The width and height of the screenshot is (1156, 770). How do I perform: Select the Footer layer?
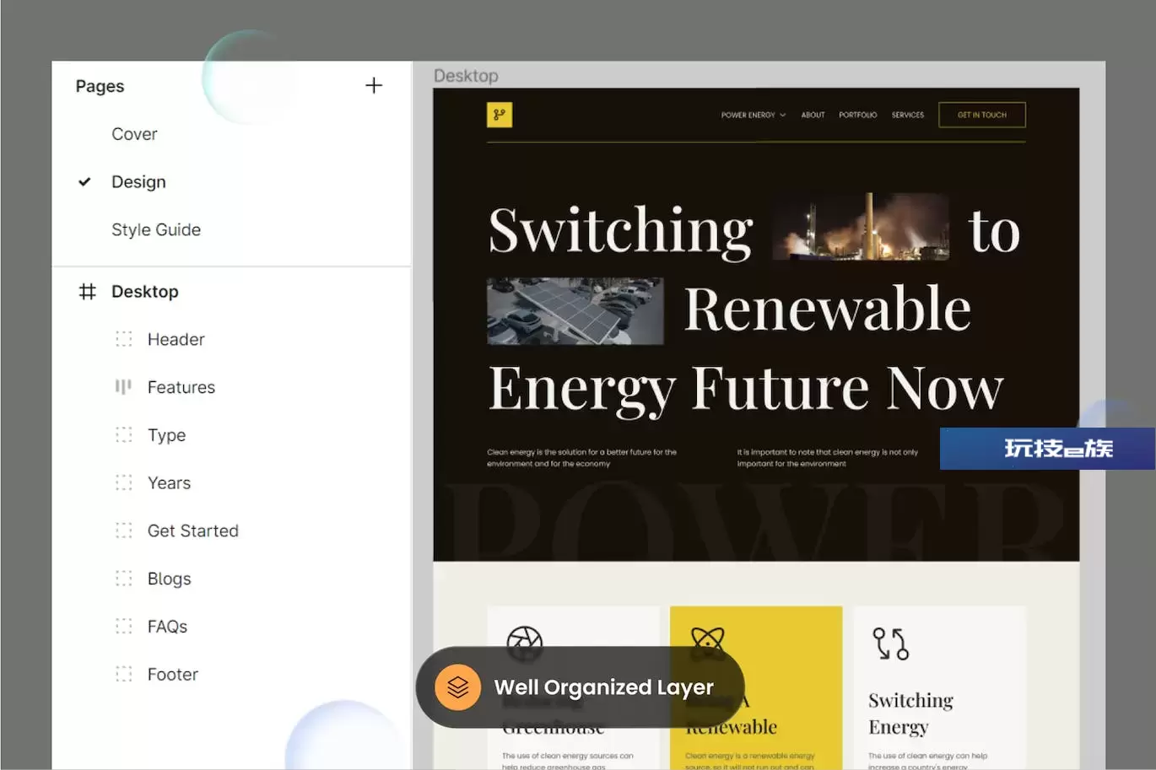173,675
